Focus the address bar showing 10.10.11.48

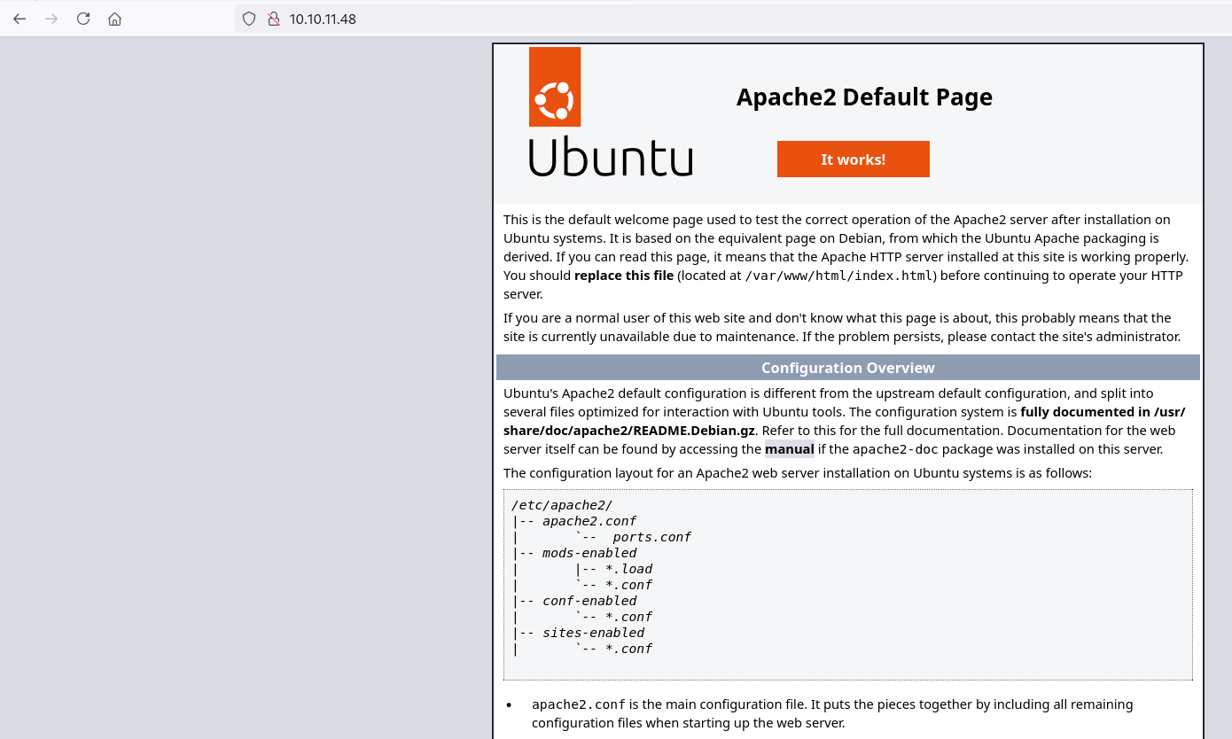point(532,19)
